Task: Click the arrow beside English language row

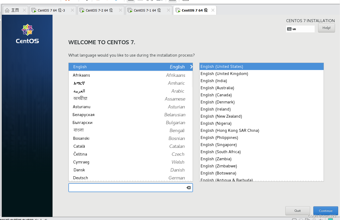Action: point(191,67)
